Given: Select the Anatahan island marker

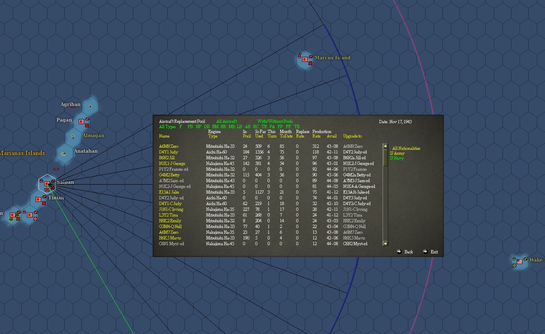Looking at the screenshot, I should (x=63, y=154).
